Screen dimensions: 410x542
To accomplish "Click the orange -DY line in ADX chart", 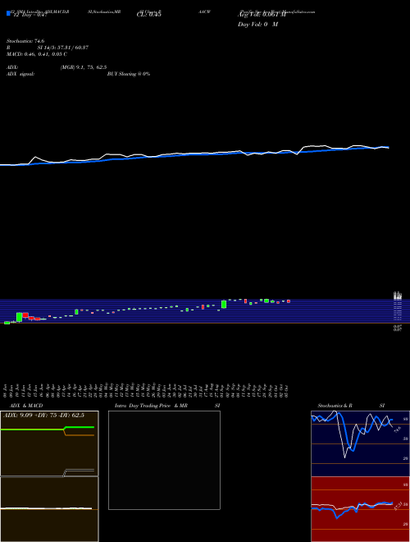I will pyautogui.click(x=80, y=435).
